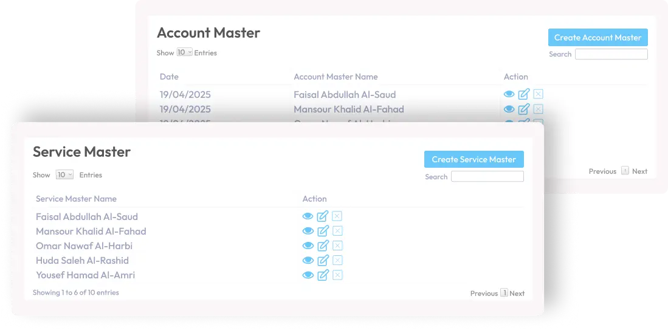
Task: Edit Huda Saleh Al-Rashid service entry
Action: coord(323,260)
